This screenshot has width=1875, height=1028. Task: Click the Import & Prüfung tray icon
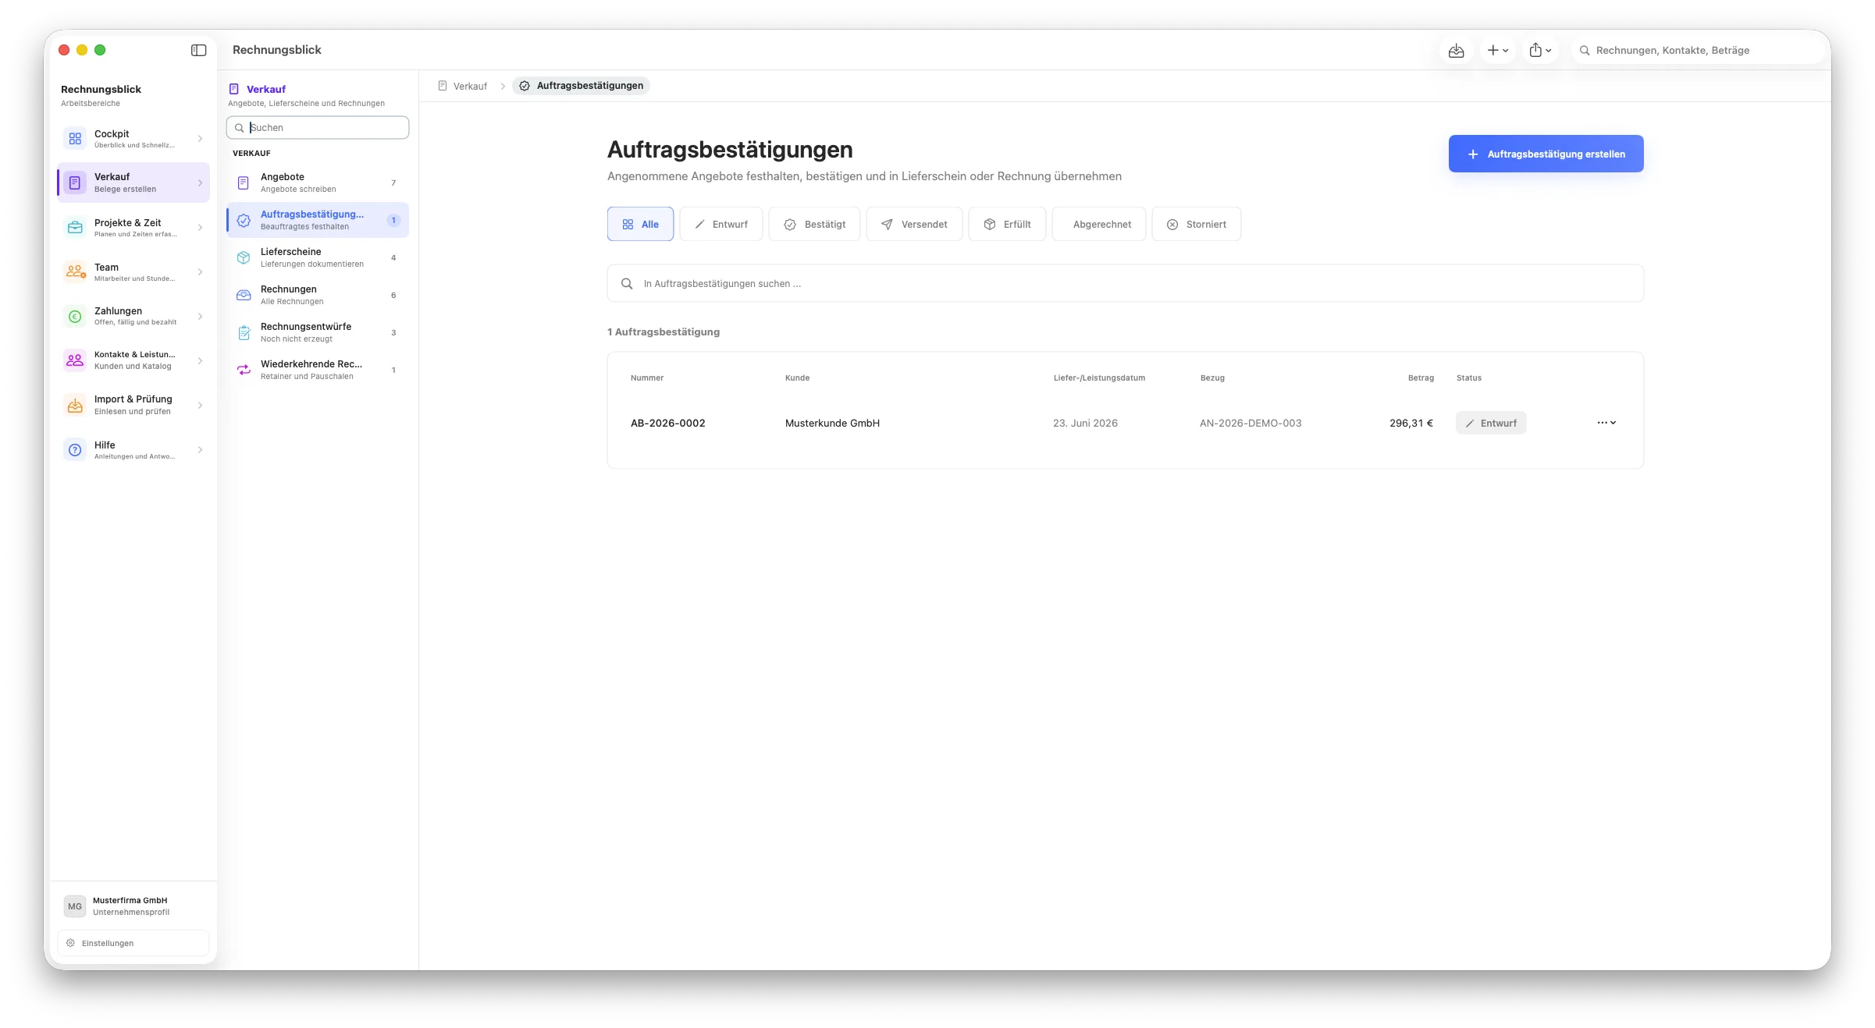click(75, 406)
